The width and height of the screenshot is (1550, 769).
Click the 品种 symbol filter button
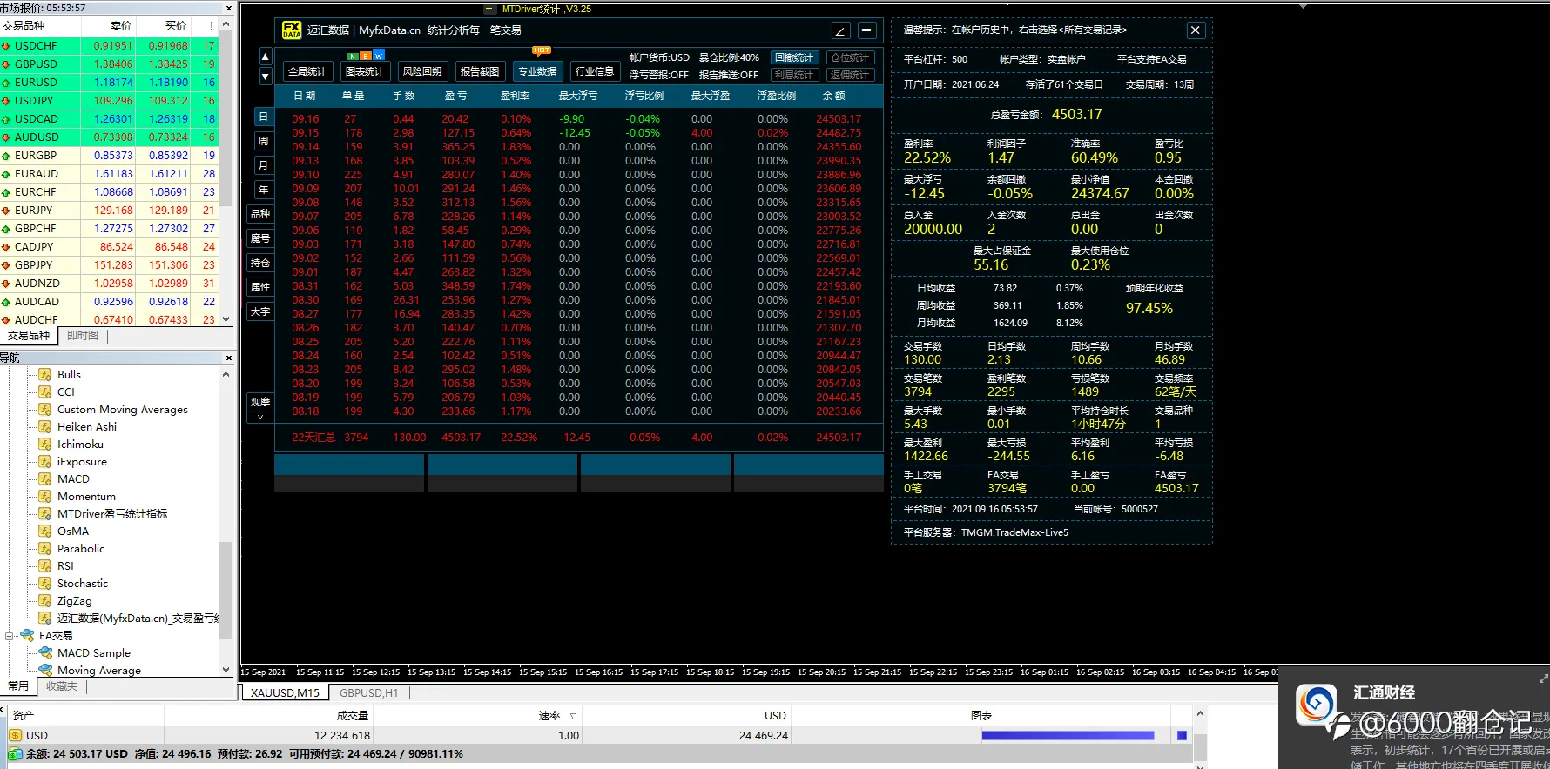tap(260, 214)
